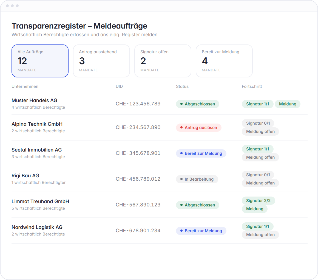Click the Antrag auslösen status badge
Screen dimensions: 318x280
click(198, 128)
